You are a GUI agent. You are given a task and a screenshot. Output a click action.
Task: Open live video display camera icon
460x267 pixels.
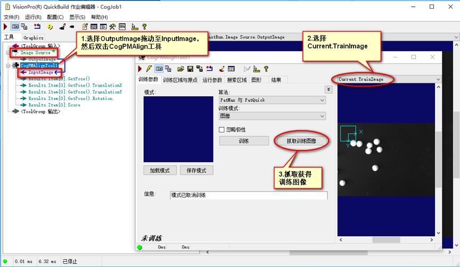(x=62, y=27)
